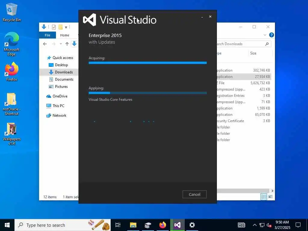
Task: Select the file sized 302,746 KB
Action: 245,70
